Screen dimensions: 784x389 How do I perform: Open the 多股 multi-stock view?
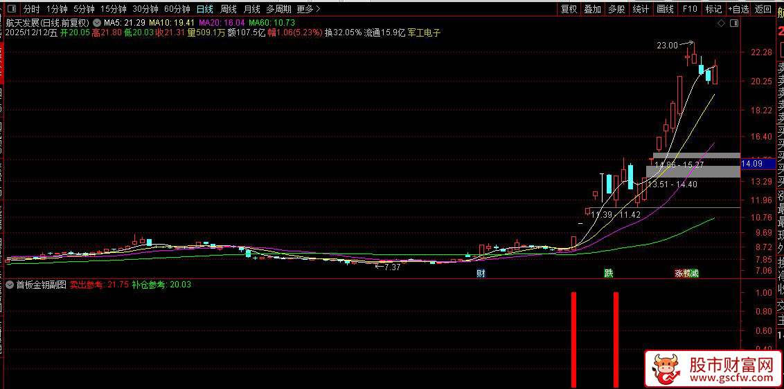click(616, 9)
